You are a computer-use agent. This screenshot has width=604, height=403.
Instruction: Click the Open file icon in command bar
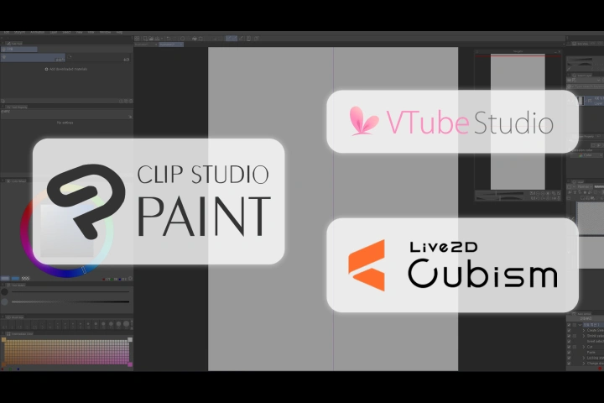click(x=151, y=39)
